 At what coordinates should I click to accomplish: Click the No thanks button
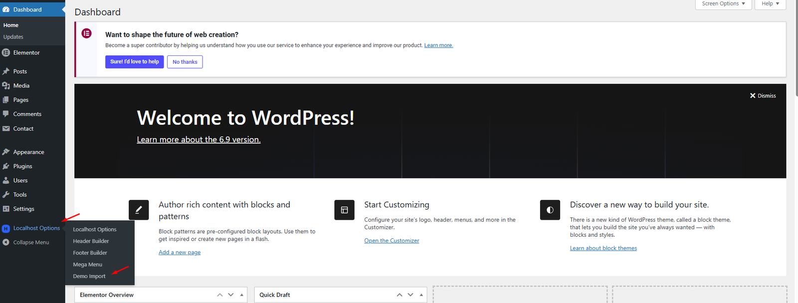(185, 62)
